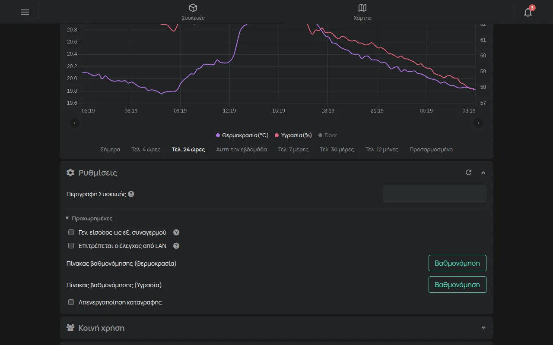Select Τελ. 12 μήνες range

(382, 150)
